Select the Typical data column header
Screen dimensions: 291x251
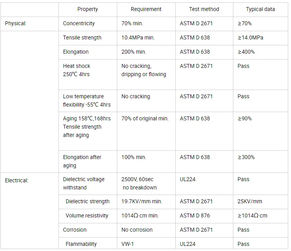[x=260, y=9]
